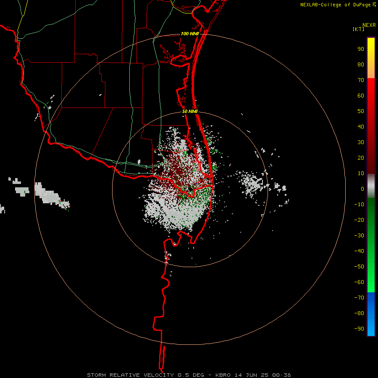Click the [KT] units label

pyautogui.click(x=359, y=29)
